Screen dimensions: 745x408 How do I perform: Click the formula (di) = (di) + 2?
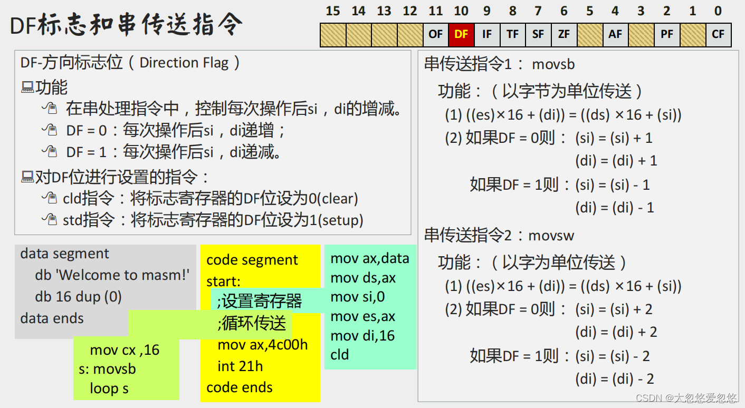pos(616,332)
